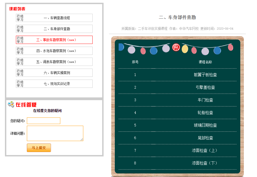Open lesson 玻璃日期检查
The height and width of the screenshot is (177, 257).
(x=205, y=125)
